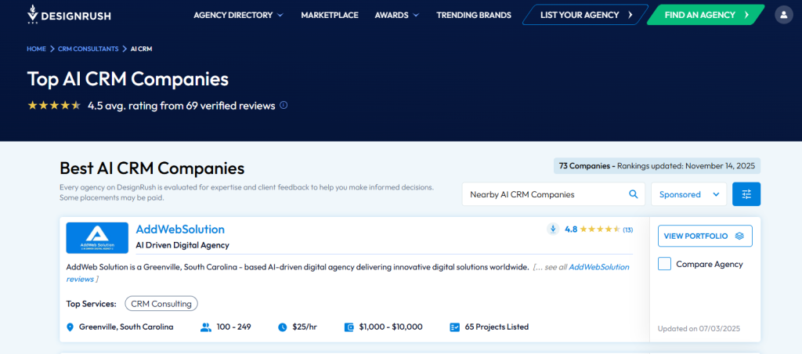Click the Updated on 07/03/2025 text
802x354 pixels.
[699, 328]
